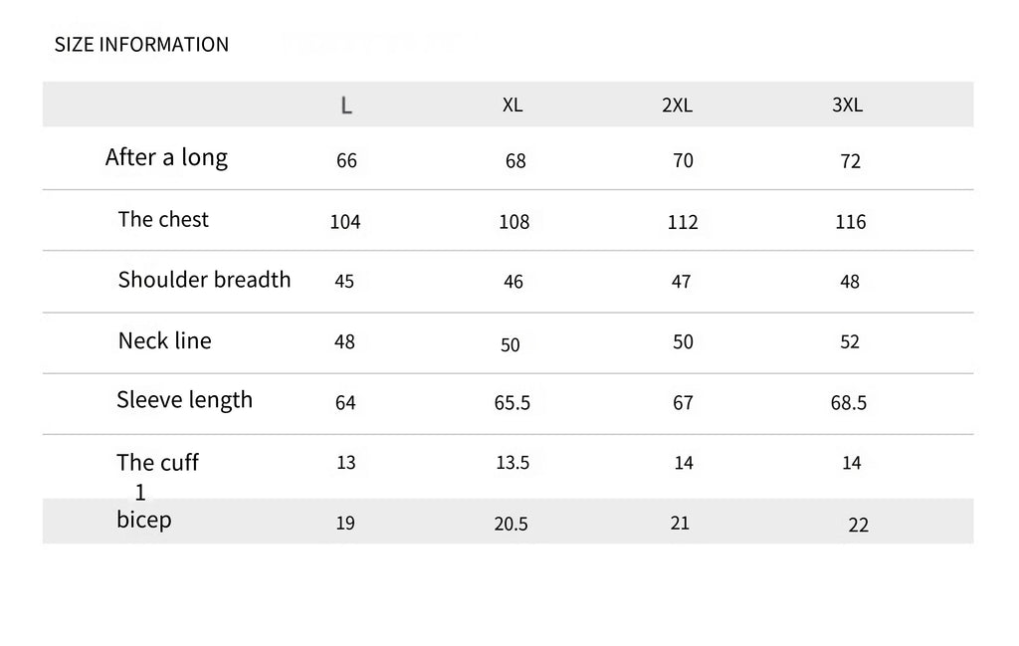Select cuff value 13.5 for XL
Image resolution: width=1019 pixels, height=646 pixels.
[512, 463]
